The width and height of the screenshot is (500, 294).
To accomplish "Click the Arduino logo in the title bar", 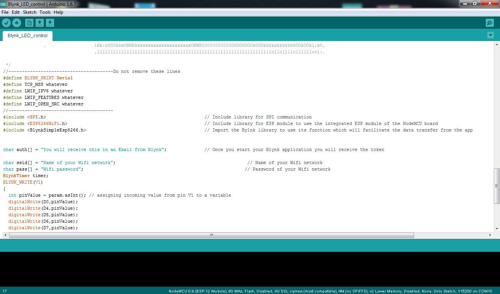I will click(3, 4).
